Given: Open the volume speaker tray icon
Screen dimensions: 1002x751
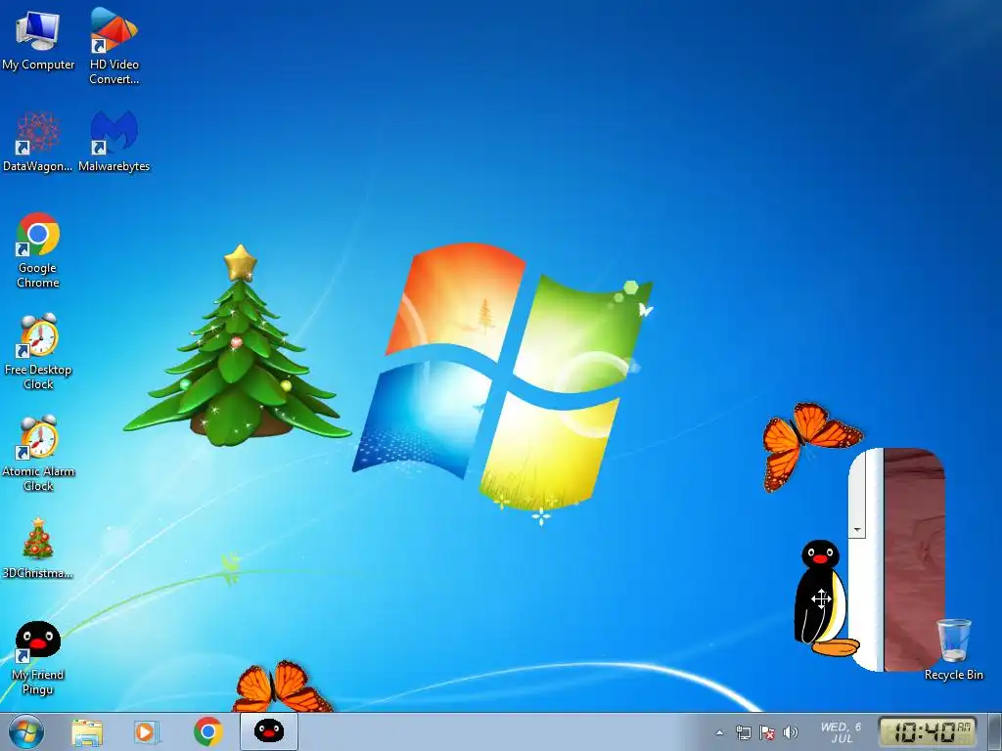Looking at the screenshot, I should coord(791,733).
